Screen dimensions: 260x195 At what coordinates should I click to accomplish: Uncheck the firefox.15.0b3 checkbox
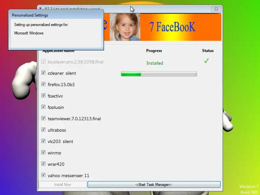pyautogui.click(x=44, y=84)
